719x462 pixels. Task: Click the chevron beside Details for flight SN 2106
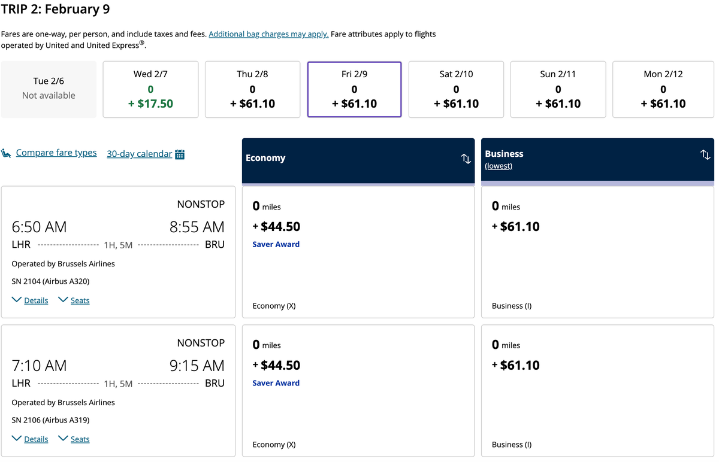pyautogui.click(x=16, y=438)
